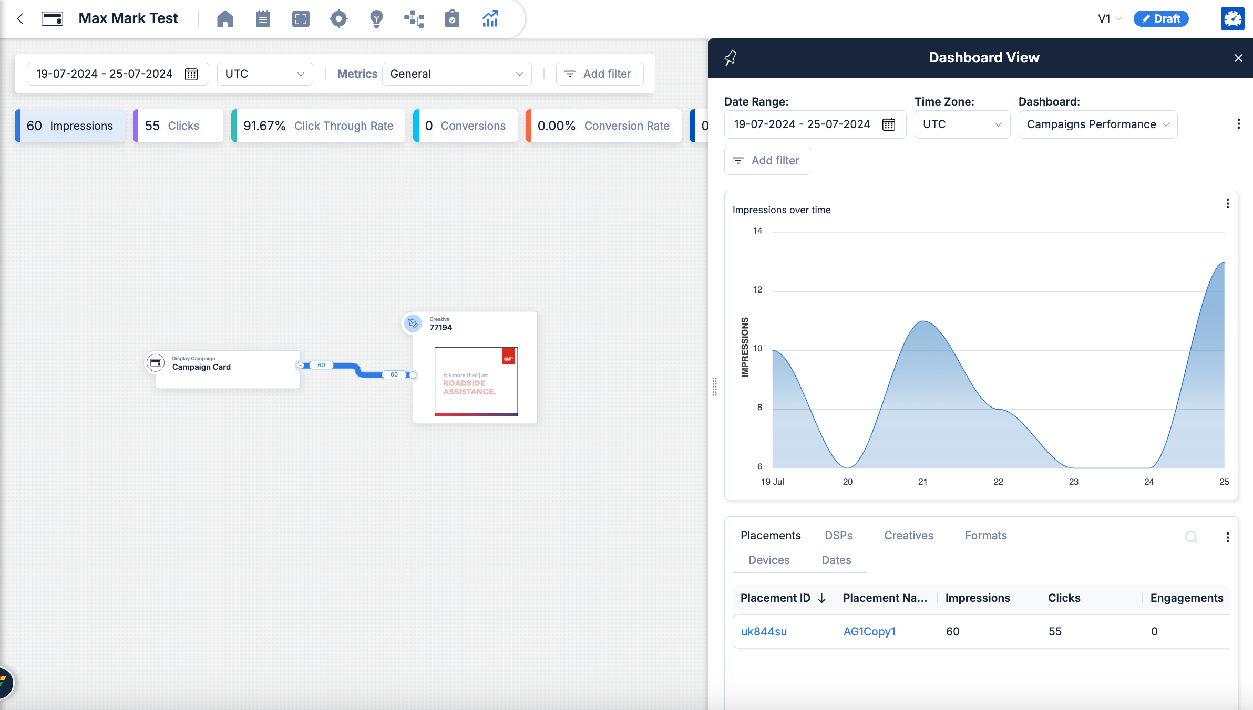
Task: Click the frame/focus square icon
Action: [x=301, y=19]
